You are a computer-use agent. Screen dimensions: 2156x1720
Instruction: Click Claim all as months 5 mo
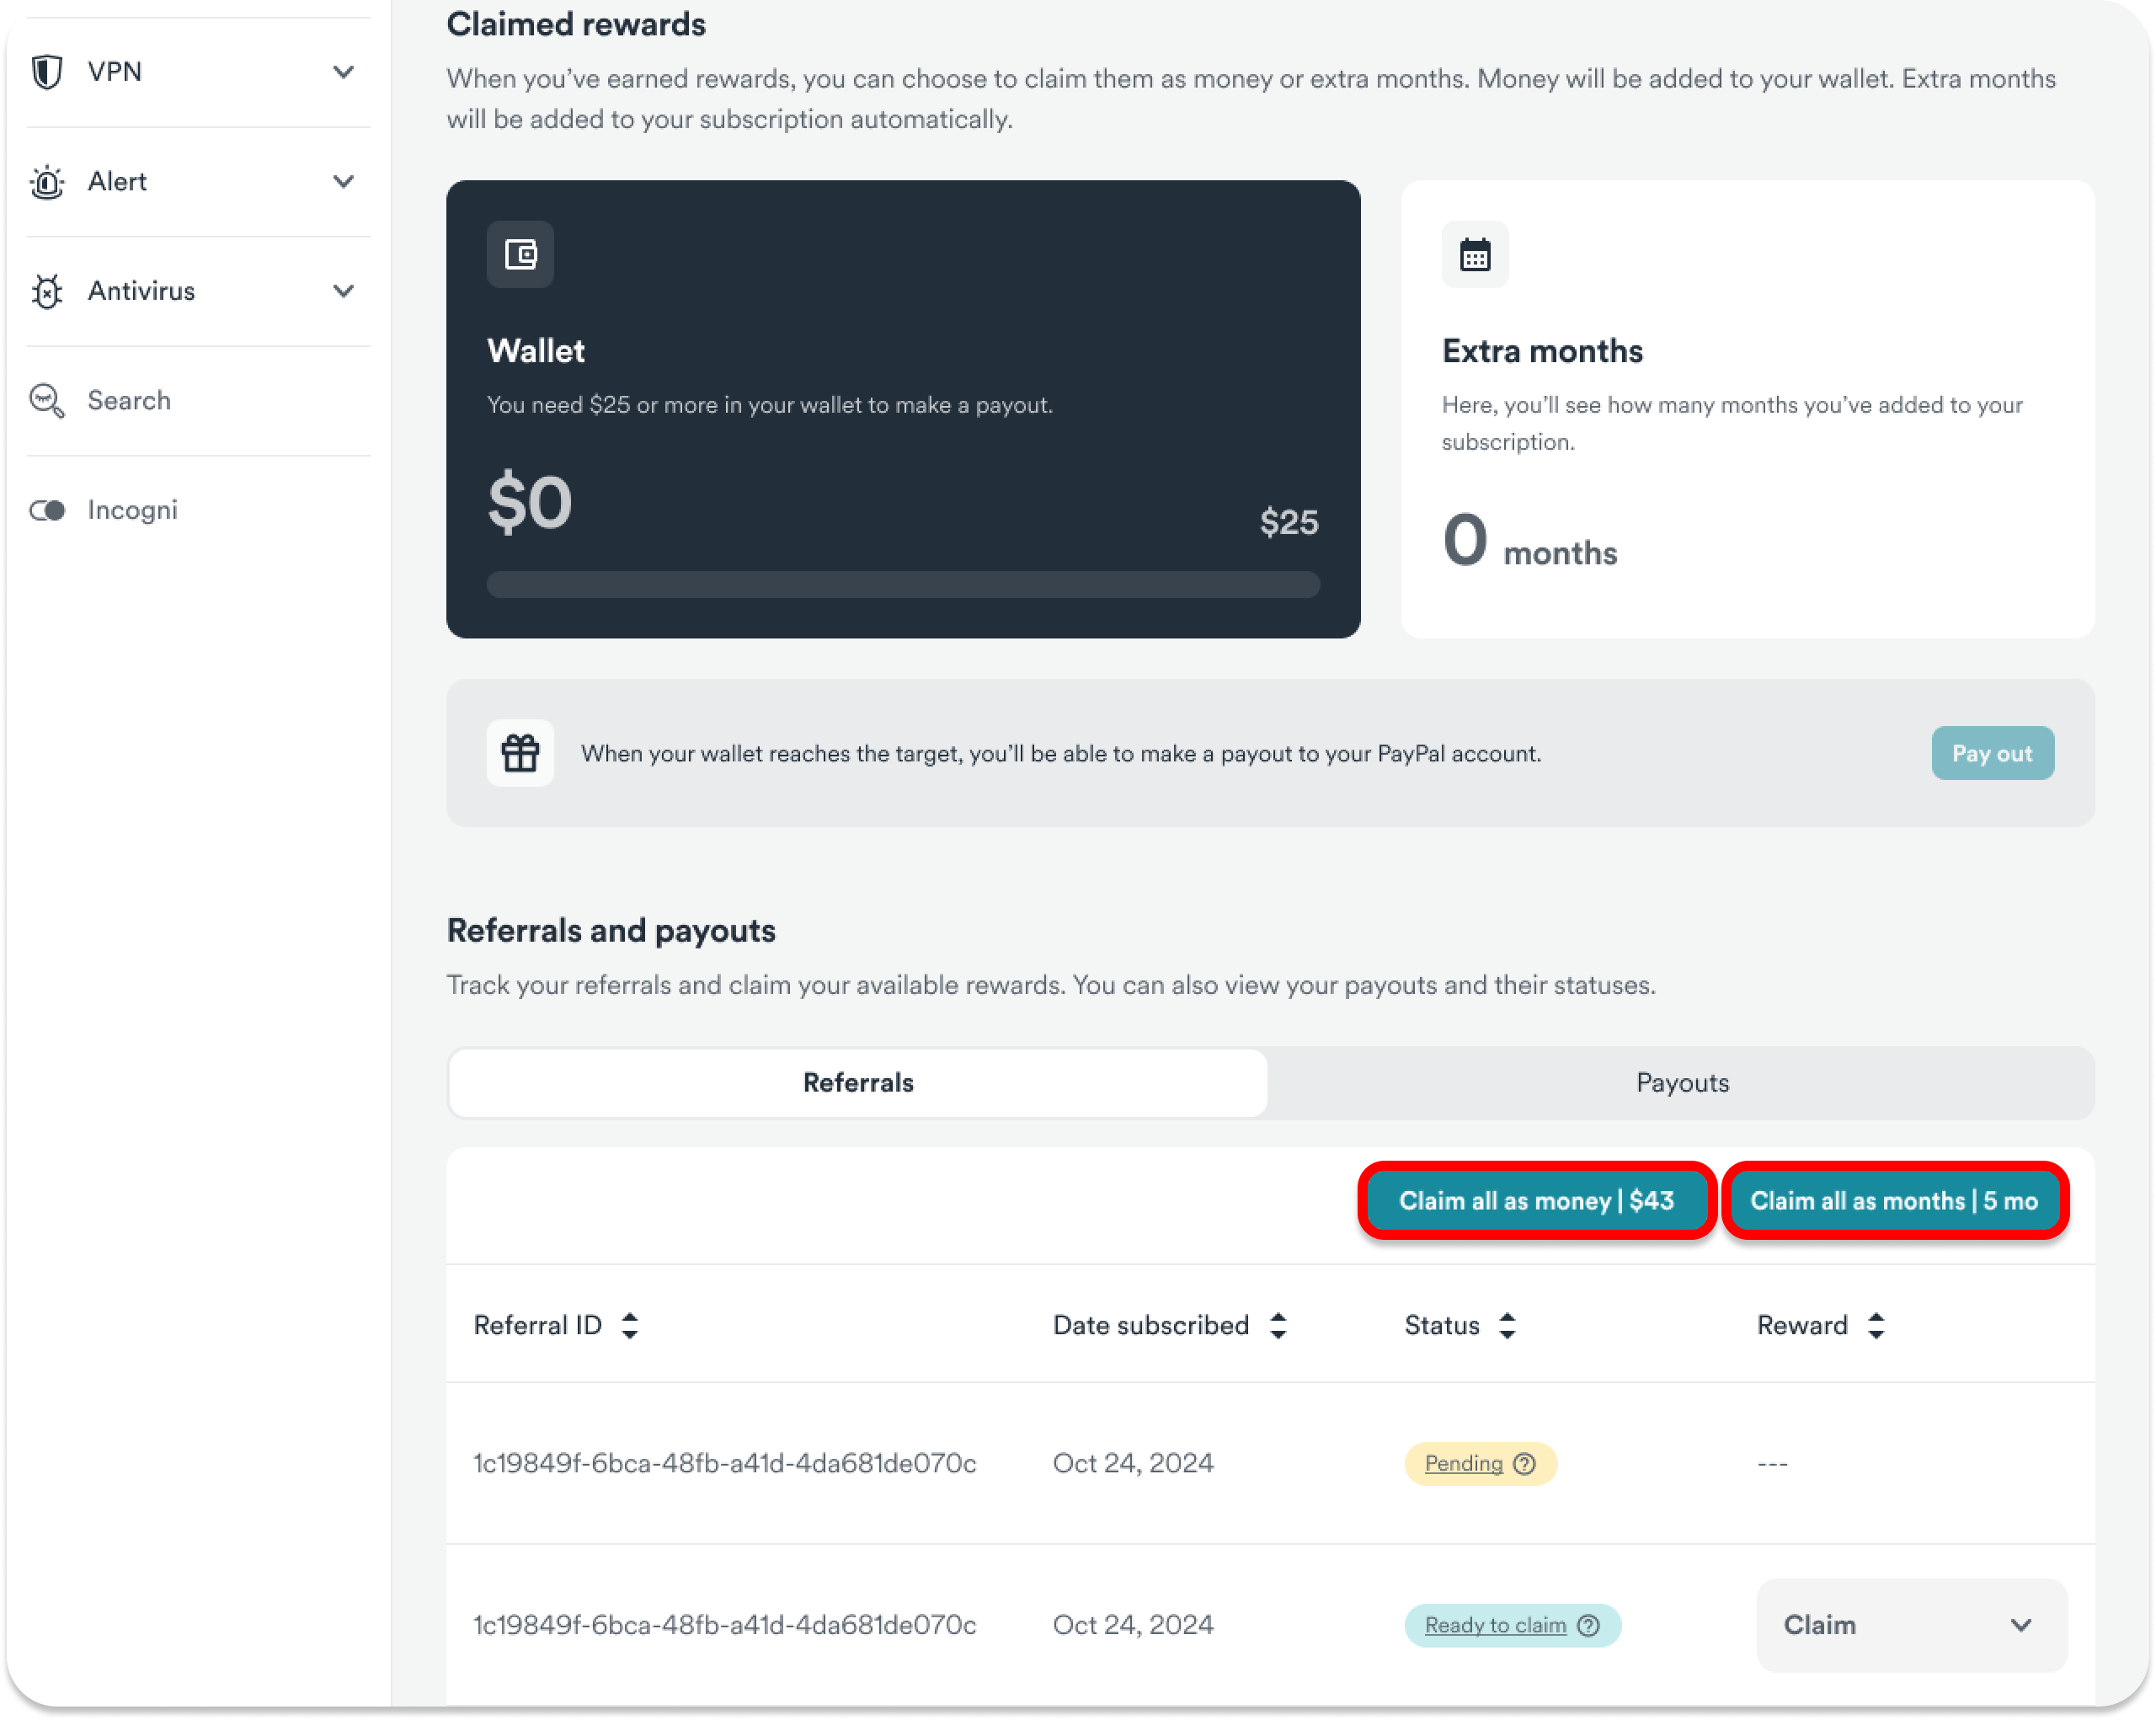(1894, 1201)
